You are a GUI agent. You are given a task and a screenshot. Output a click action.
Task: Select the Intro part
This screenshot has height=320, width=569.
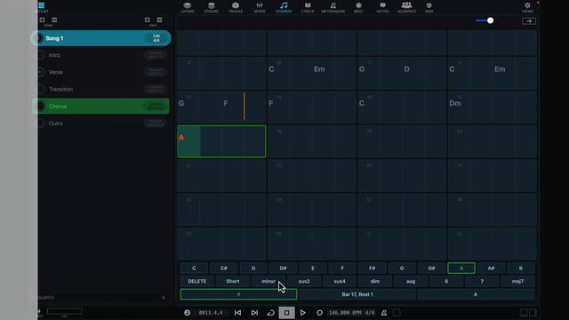click(100, 55)
